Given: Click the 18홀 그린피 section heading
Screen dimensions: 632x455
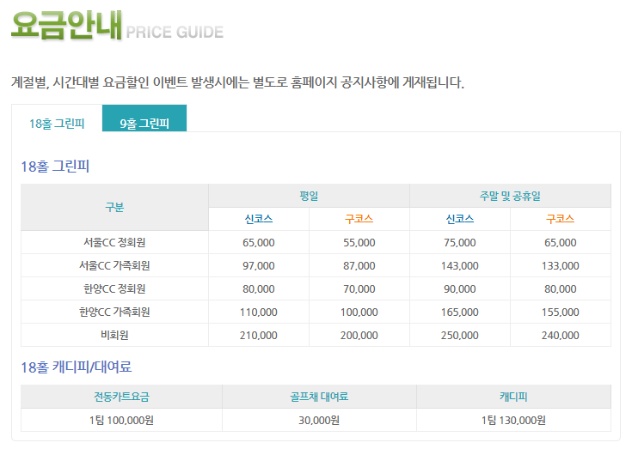Looking at the screenshot, I should pyautogui.click(x=55, y=167).
